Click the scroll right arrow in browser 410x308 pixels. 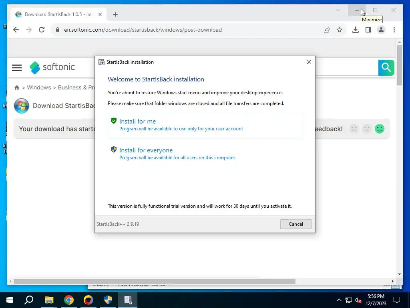click(x=392, y=281)
